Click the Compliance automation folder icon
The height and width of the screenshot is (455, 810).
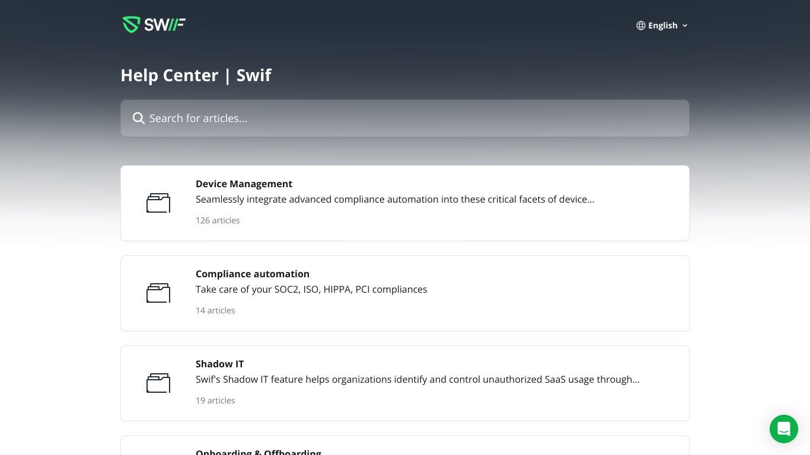click(158, 293)
